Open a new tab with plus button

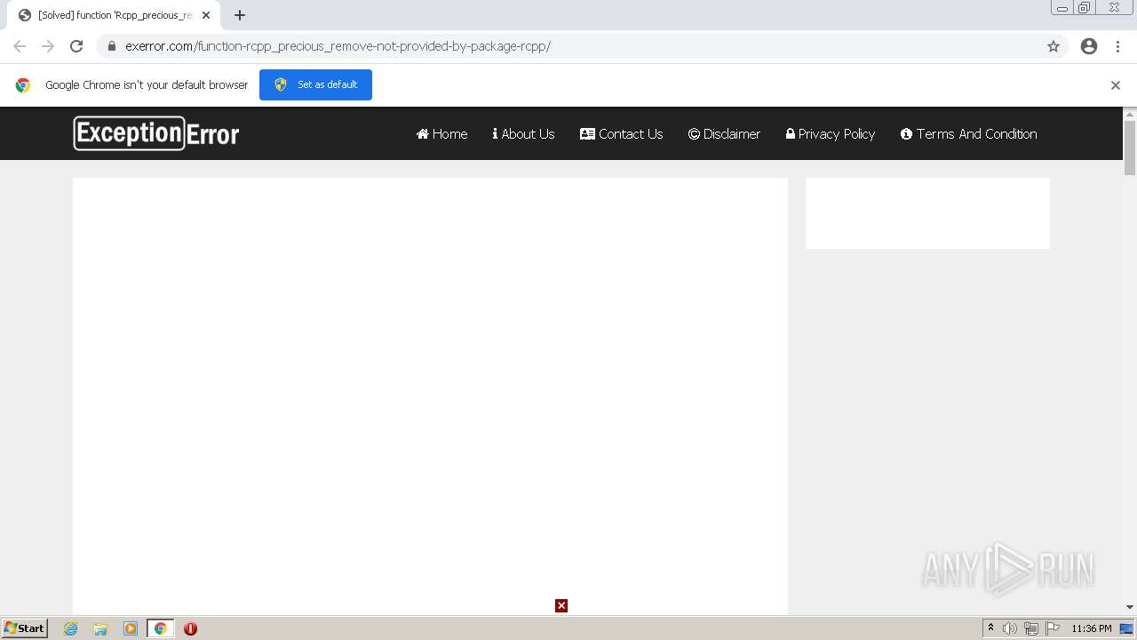[x=240, y=15]
